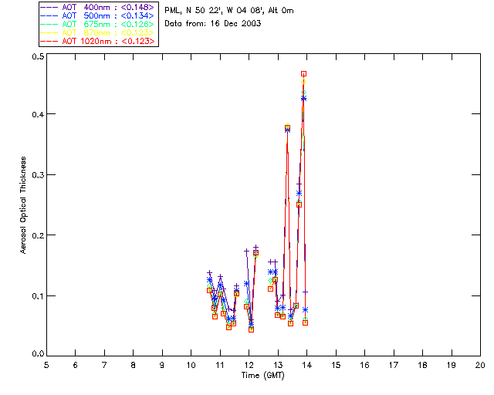Click x-axis tick label 5
494x395 pixels.
click(46, 365)
